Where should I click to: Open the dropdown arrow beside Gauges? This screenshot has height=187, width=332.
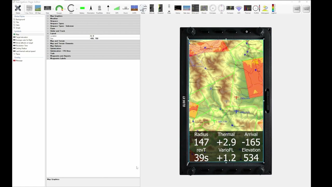[65, 9]
